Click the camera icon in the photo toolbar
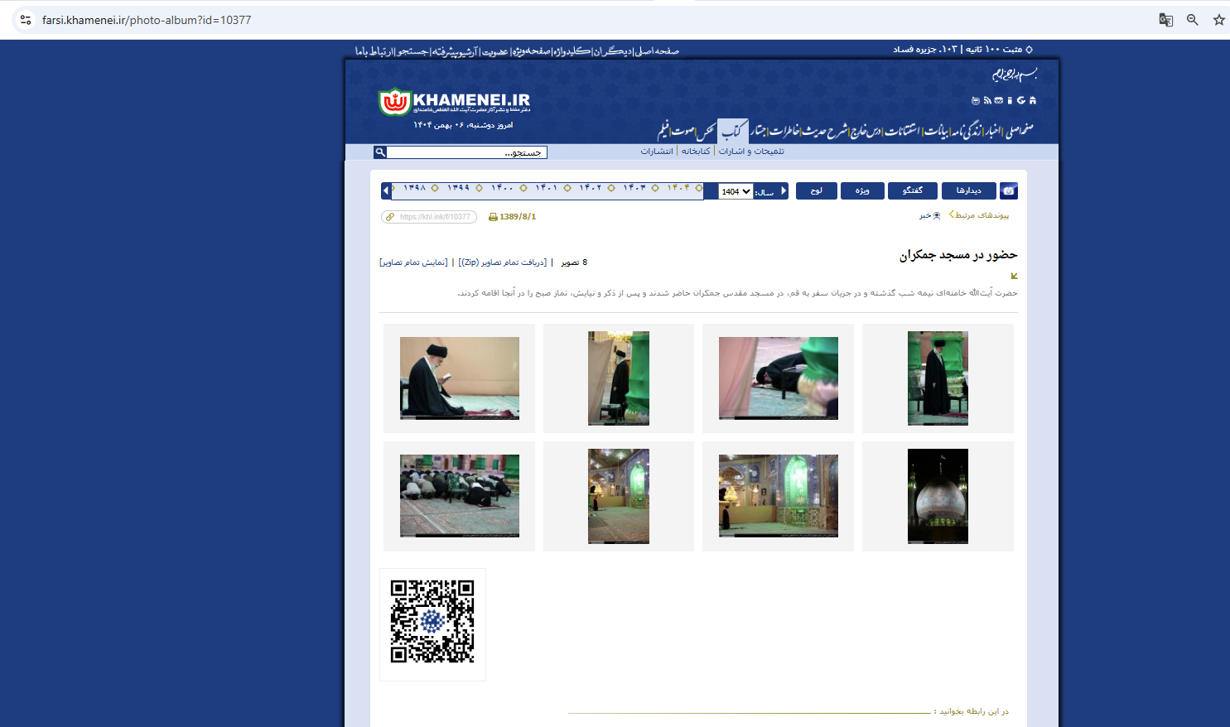 coord(1008,191)
